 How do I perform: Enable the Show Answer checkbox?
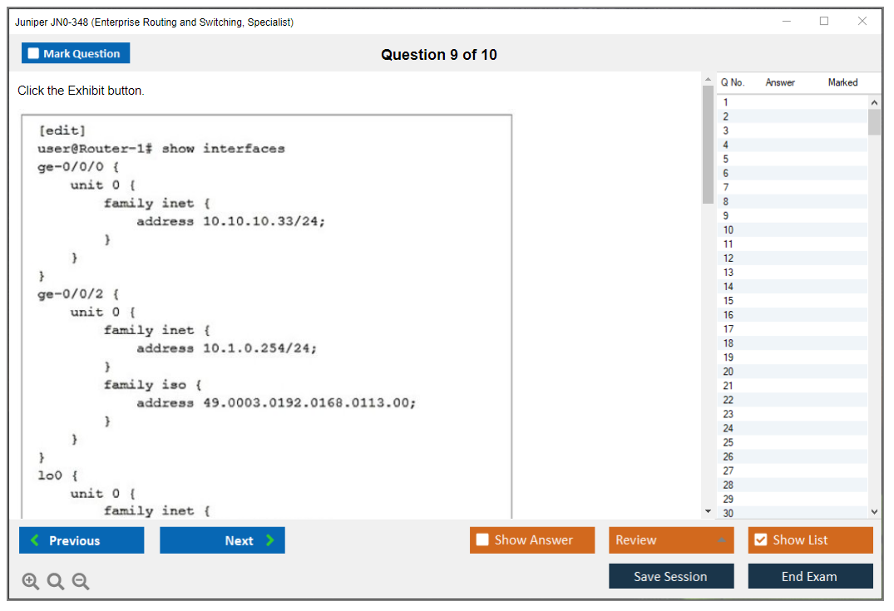(483, 540)
